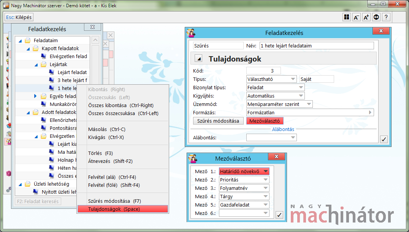Select Másolás (Ctrl-C) in context menu
The height and width of the screenshot is (232, 409).
click(x=123, y=129)
